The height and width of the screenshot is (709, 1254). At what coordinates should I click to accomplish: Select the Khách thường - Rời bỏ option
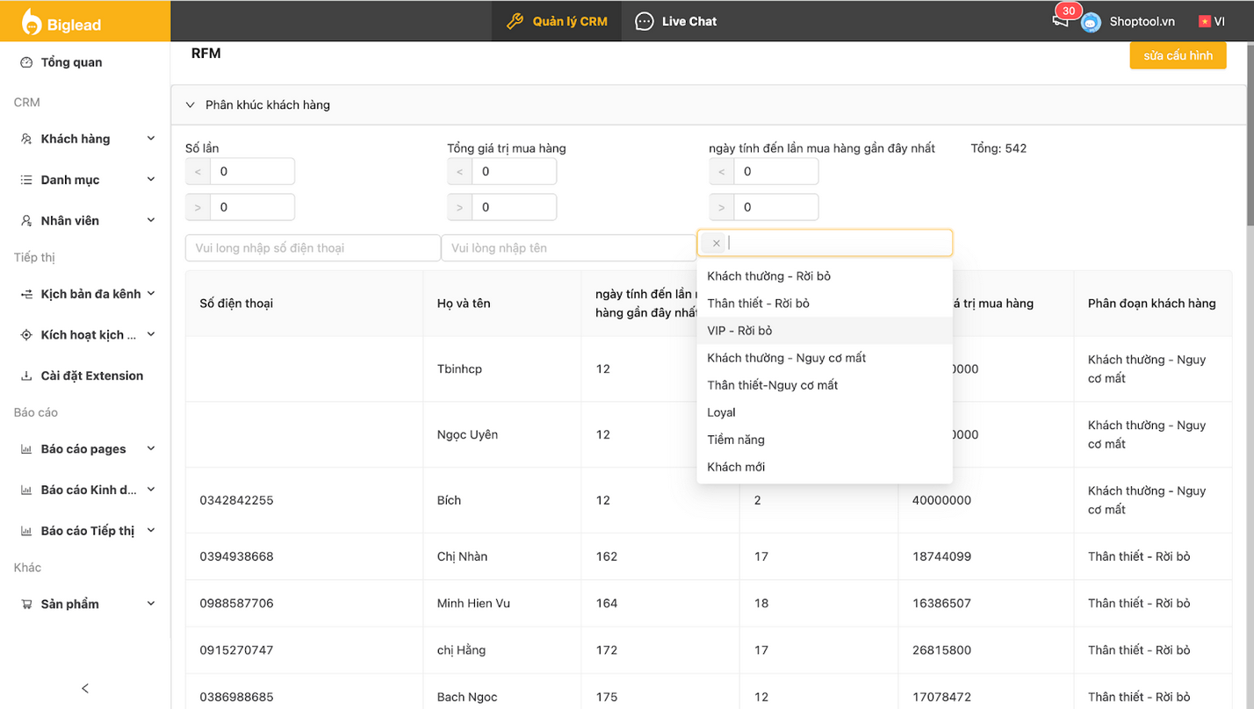825,276
